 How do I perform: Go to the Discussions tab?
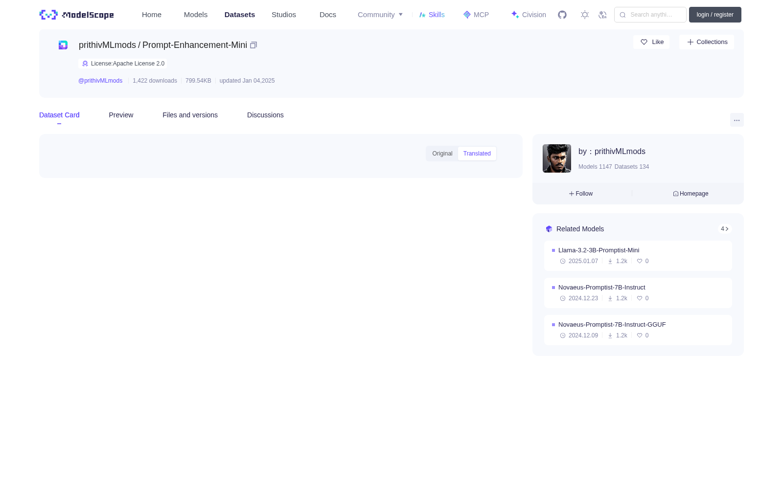tap(265, 115)
